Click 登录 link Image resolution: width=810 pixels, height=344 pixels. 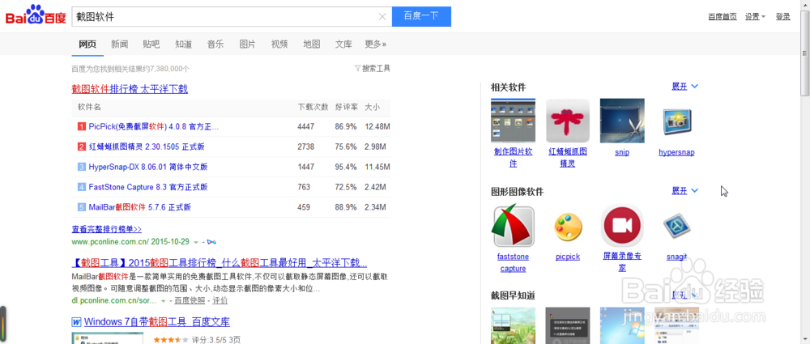tap(783, 16)
